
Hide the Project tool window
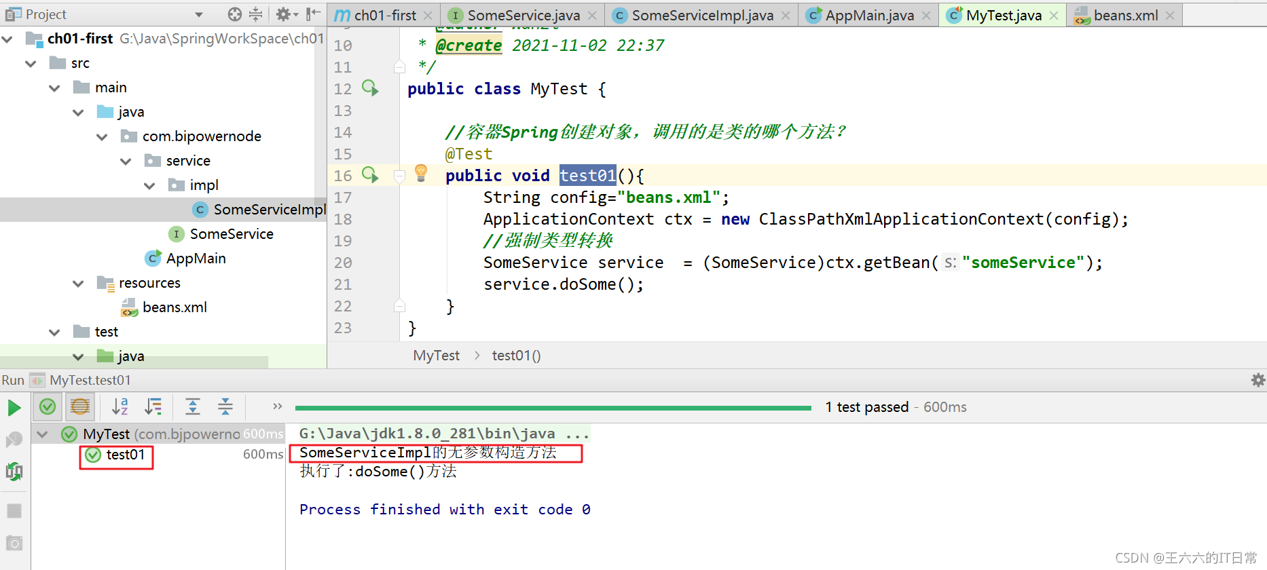(313, 14)
